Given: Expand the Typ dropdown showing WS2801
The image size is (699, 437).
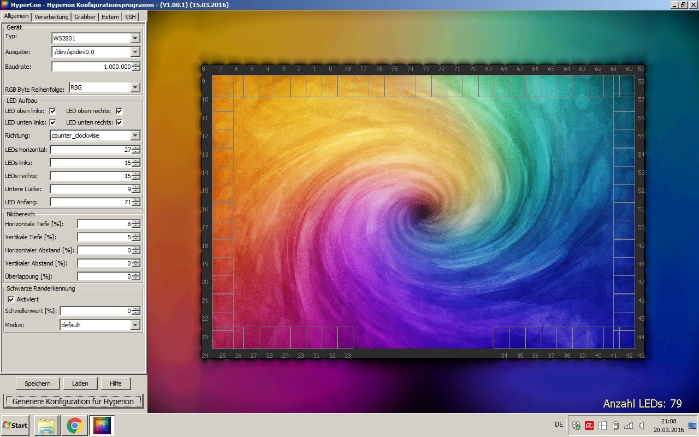Looking at the screenshot, I should click(x=135, y=38).
